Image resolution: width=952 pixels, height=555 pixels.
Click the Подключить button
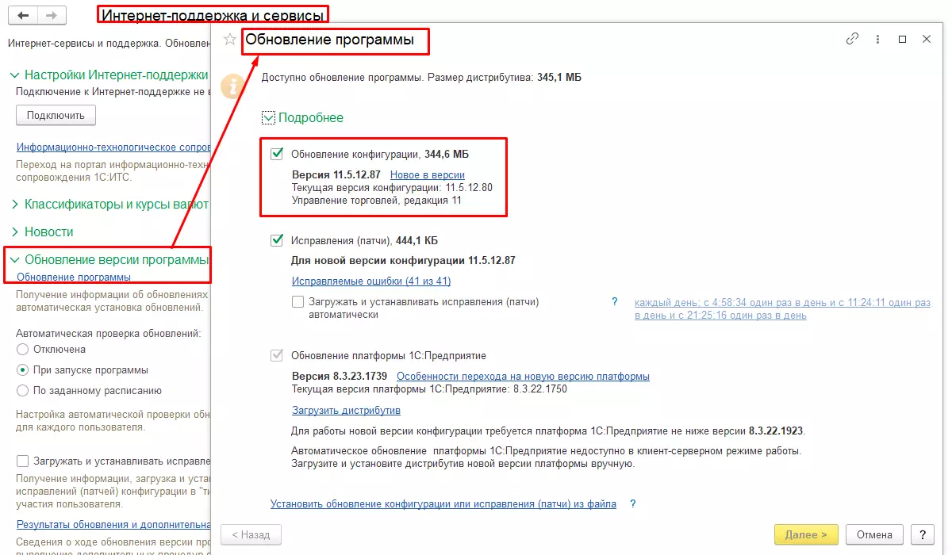click(56, 115)
